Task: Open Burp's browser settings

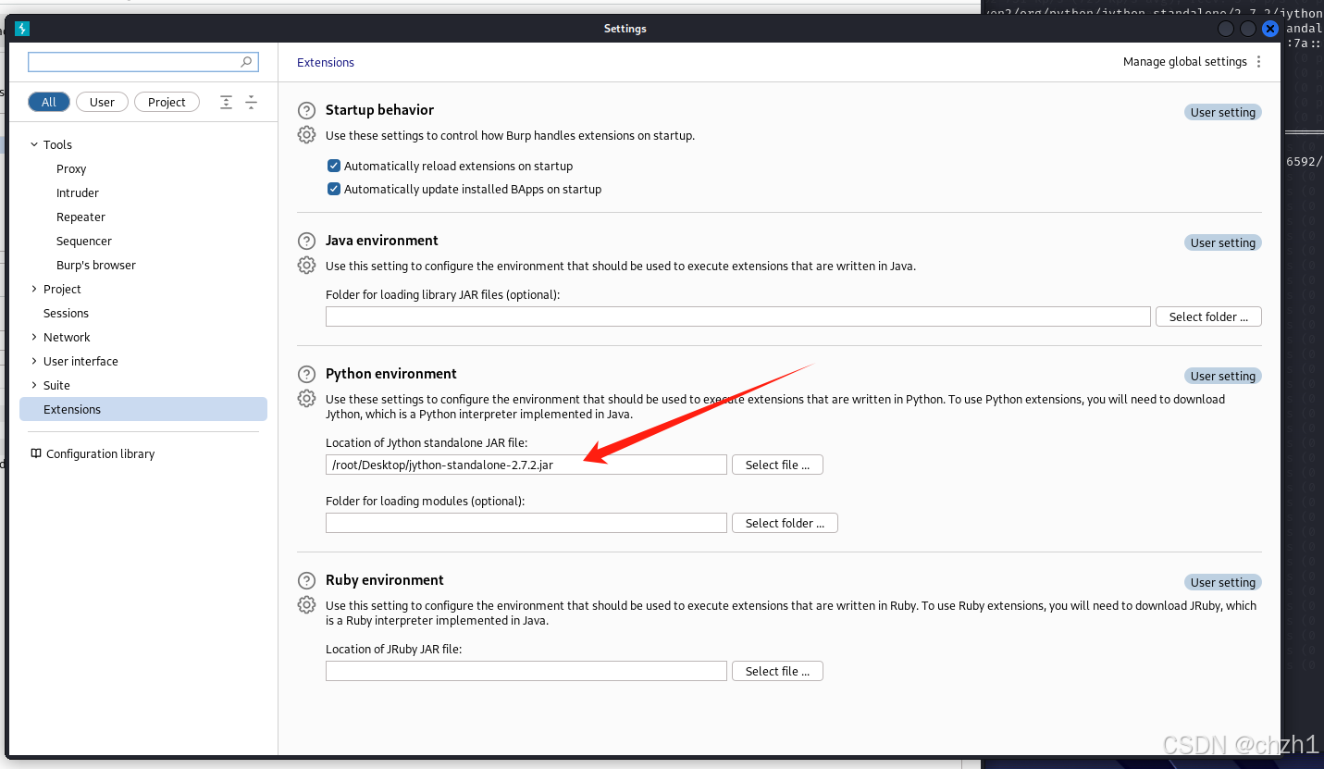Action: [x=96, y=265]
